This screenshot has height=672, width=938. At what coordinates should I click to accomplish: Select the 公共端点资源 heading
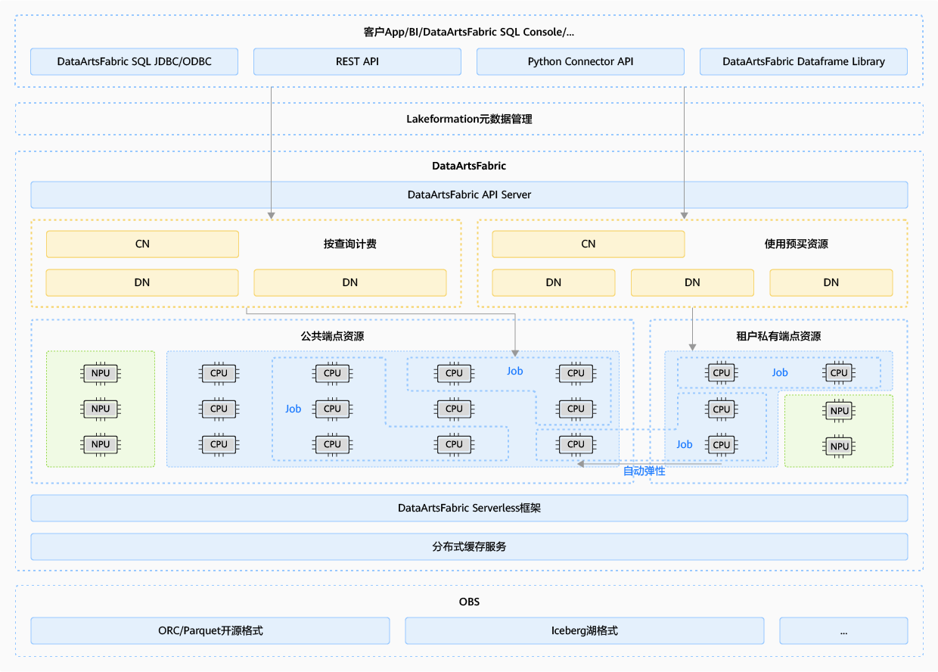(332, 336)
